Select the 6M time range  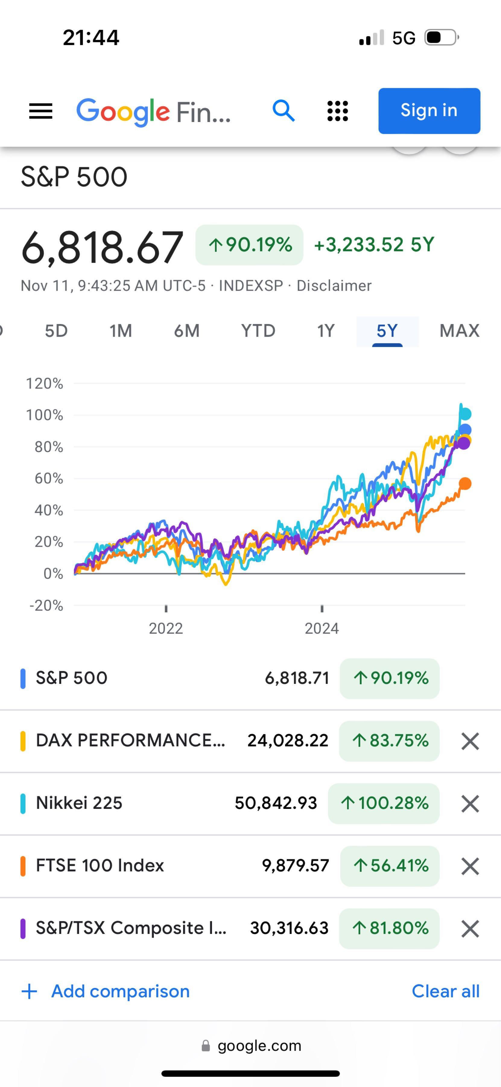click(187, 331)
